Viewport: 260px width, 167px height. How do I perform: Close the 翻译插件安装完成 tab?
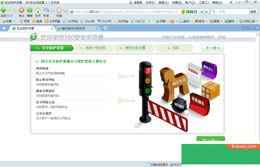pyautogui.click(x=97, y=28)
